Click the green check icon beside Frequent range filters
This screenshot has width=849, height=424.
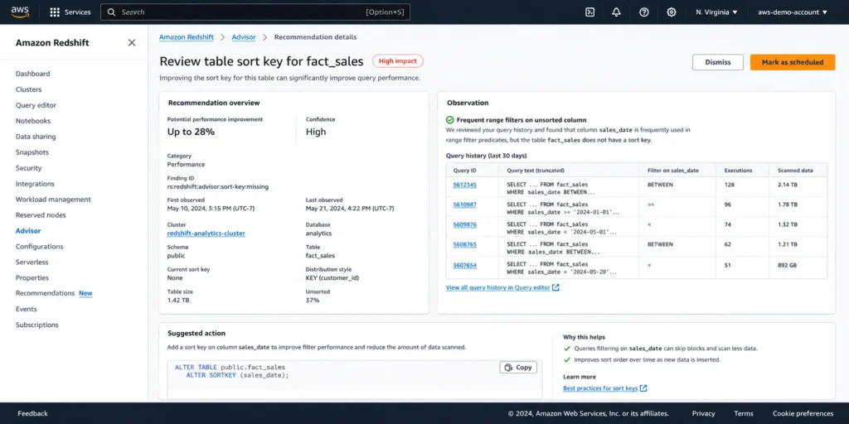[450, 120]
